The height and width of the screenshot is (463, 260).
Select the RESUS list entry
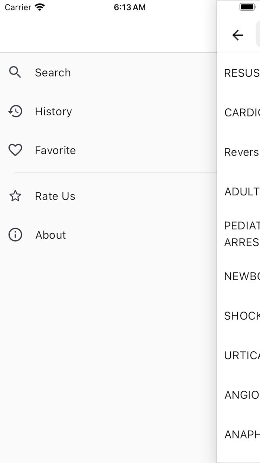pyautogui.click(x=241, y=73)
